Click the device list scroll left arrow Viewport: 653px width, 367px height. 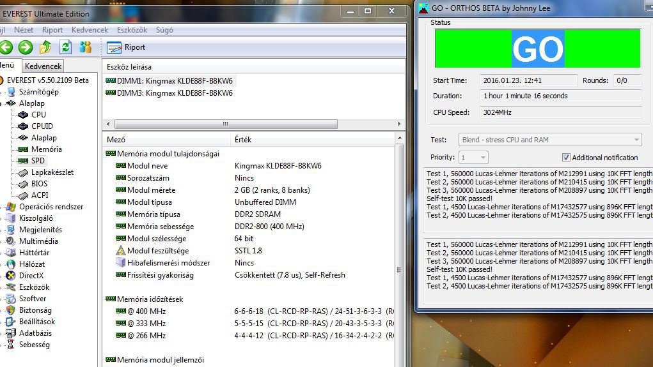[108, 124]
